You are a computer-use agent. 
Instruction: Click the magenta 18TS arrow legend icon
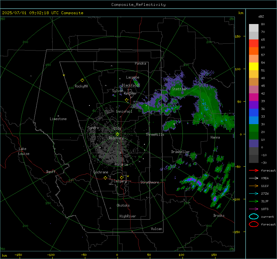[254, 209]
